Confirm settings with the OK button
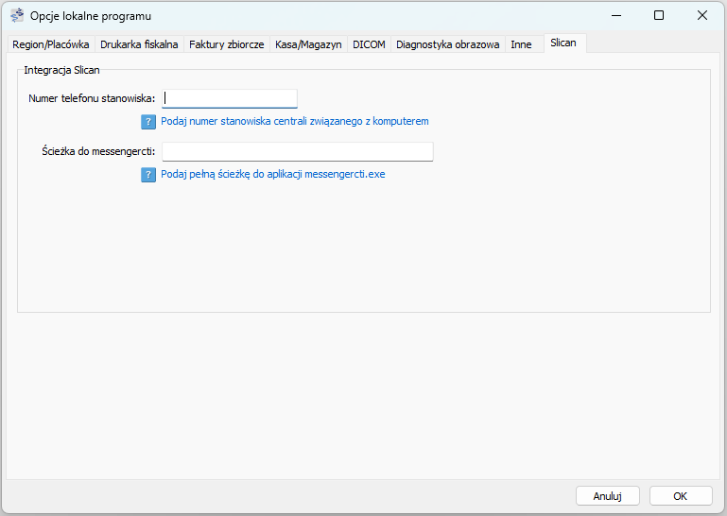 tap(681, 496)
